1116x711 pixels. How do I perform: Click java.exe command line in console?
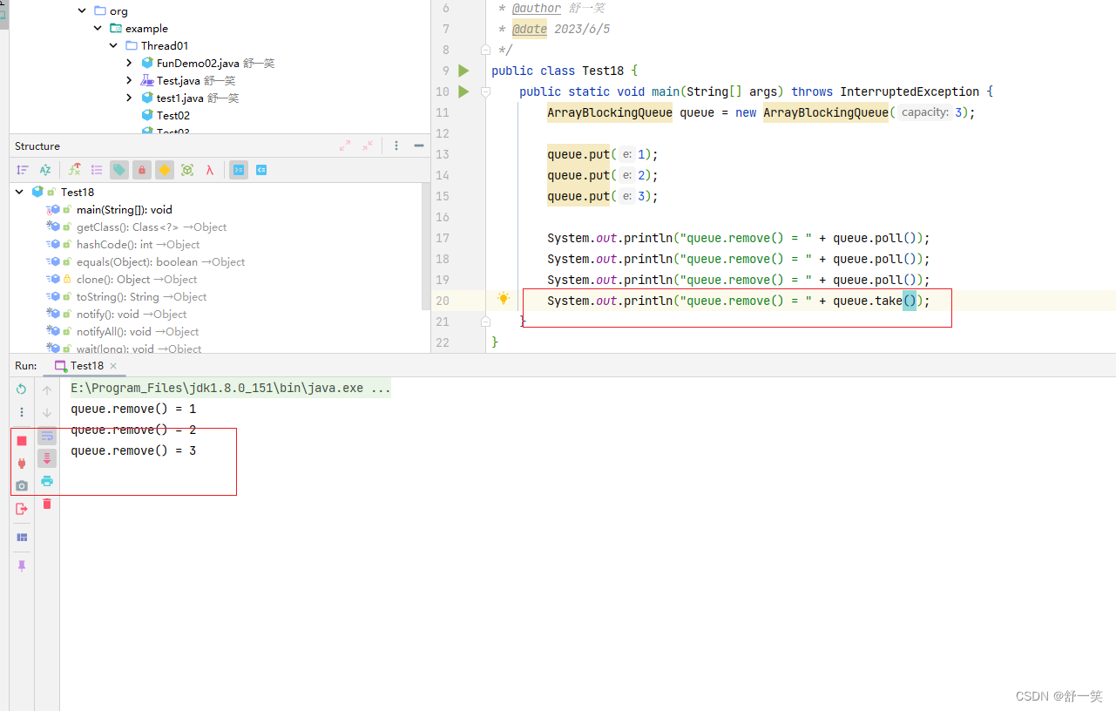(231, 388)
